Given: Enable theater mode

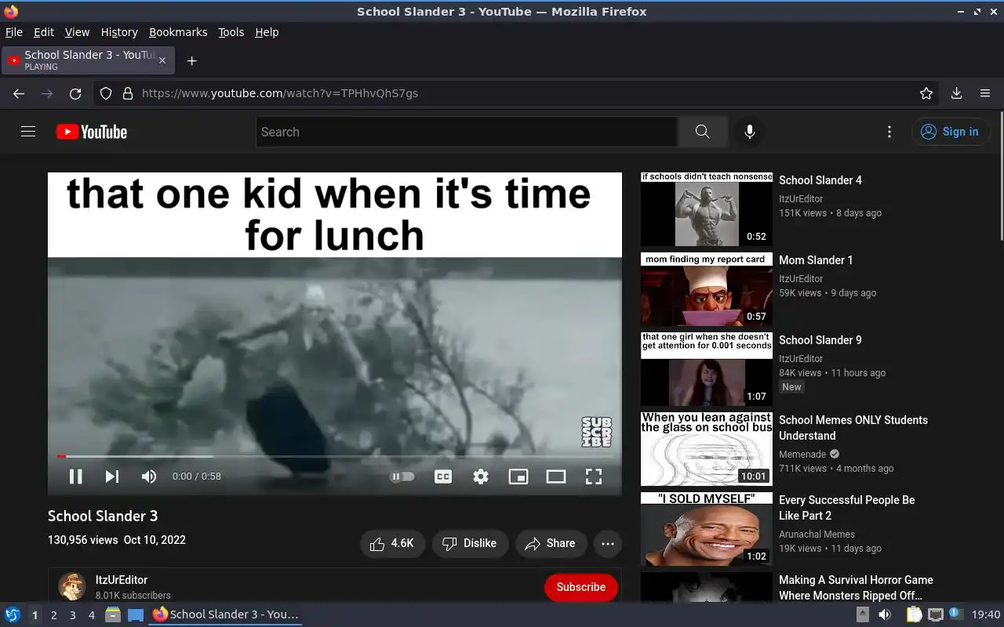Looking at the screenshot, I should pyautogui.click(x=556, y=477).
